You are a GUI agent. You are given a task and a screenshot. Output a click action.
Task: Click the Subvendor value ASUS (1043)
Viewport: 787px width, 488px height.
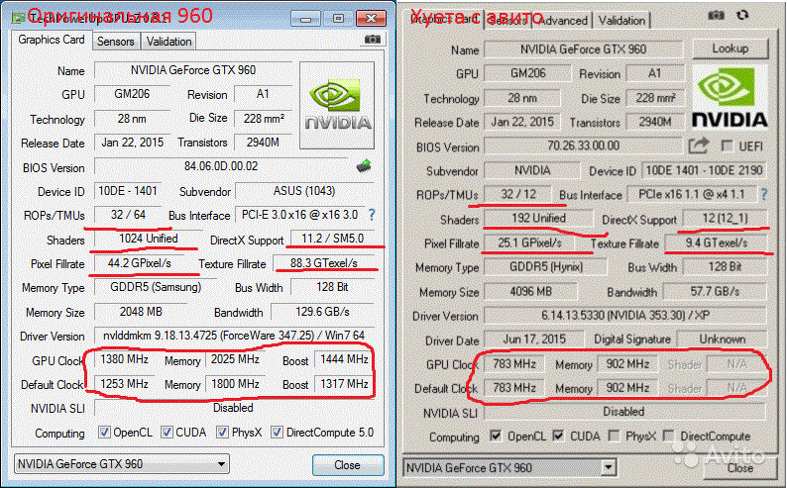(304, 191)
